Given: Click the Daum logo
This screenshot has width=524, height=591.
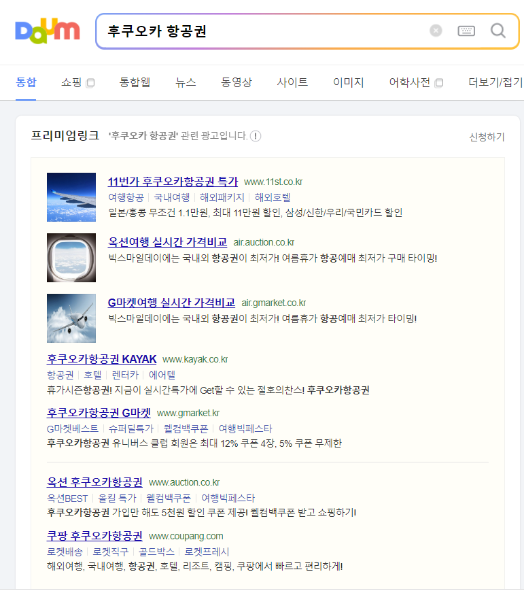Looking at the screenshot, I should [48, 31].
